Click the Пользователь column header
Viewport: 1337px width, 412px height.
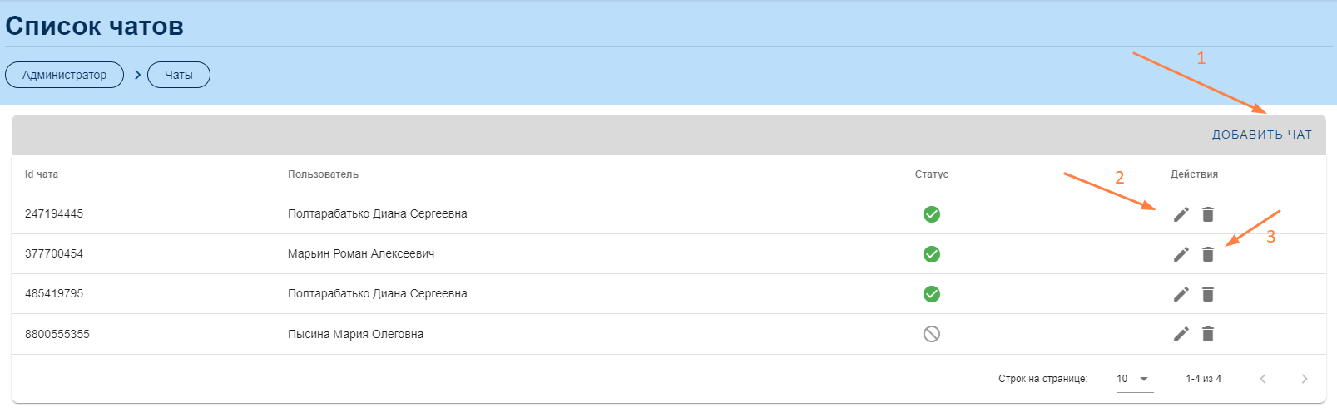point(323,174)
